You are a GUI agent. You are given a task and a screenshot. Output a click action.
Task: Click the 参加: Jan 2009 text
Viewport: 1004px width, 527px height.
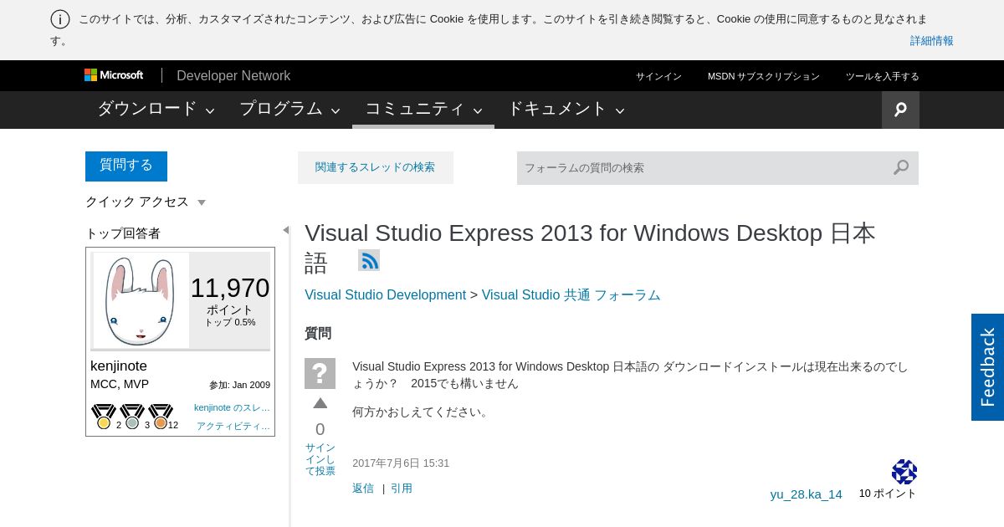click(239, 385)
